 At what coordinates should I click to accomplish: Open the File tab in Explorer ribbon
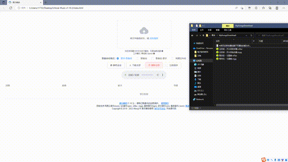point(193,30)
